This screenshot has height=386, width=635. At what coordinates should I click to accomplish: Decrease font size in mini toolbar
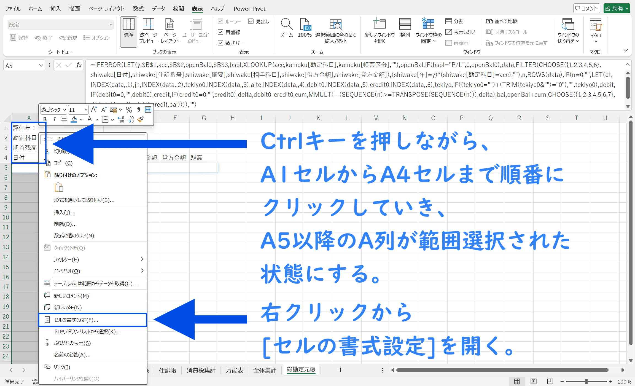(104, 110)
